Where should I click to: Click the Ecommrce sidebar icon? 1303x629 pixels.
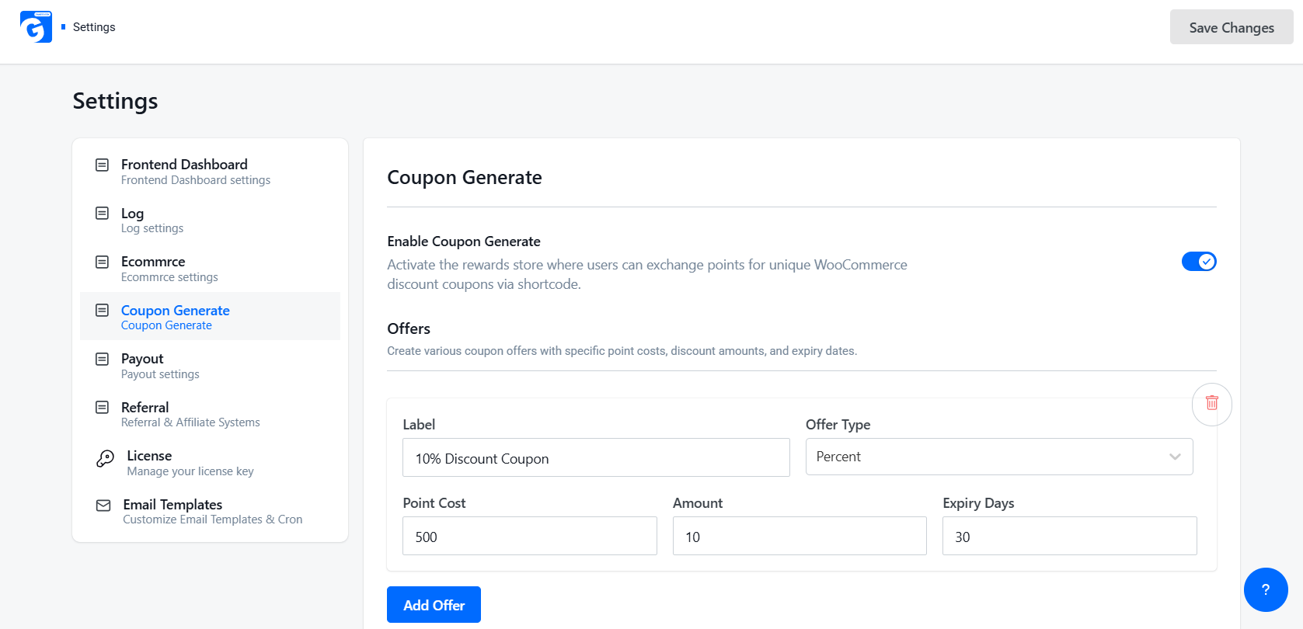pyautogui.click(x=102, y=262)
